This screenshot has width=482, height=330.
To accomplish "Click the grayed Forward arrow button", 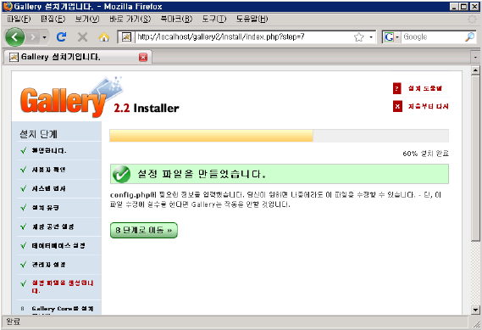I will pos(32,37).
